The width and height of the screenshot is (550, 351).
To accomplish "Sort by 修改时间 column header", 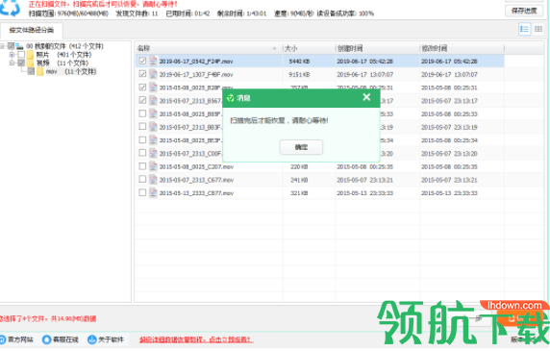I will click(x=462, y=48).
